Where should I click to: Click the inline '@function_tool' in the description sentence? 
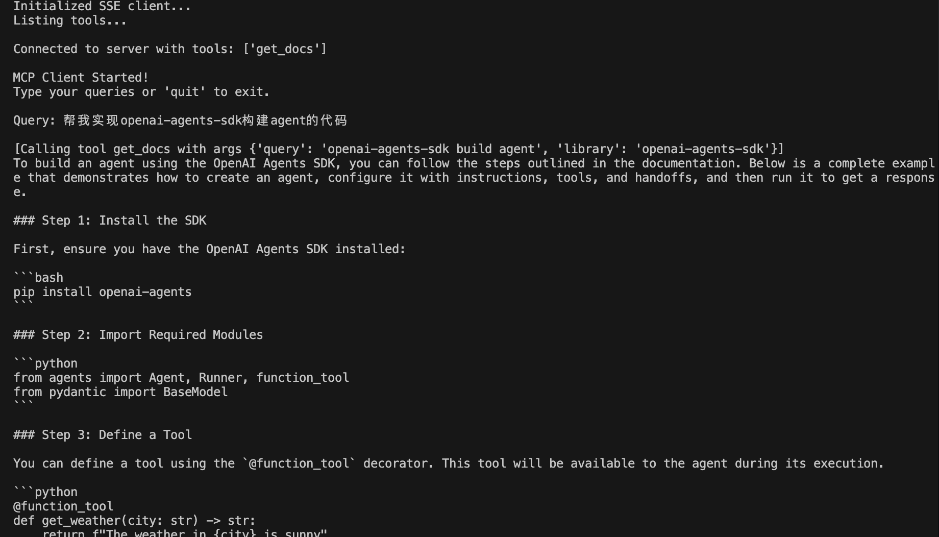pos(299,464)
